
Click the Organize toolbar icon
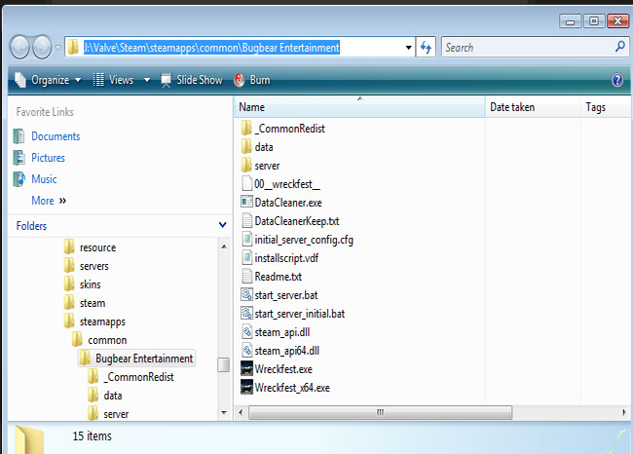coord(20,80)
